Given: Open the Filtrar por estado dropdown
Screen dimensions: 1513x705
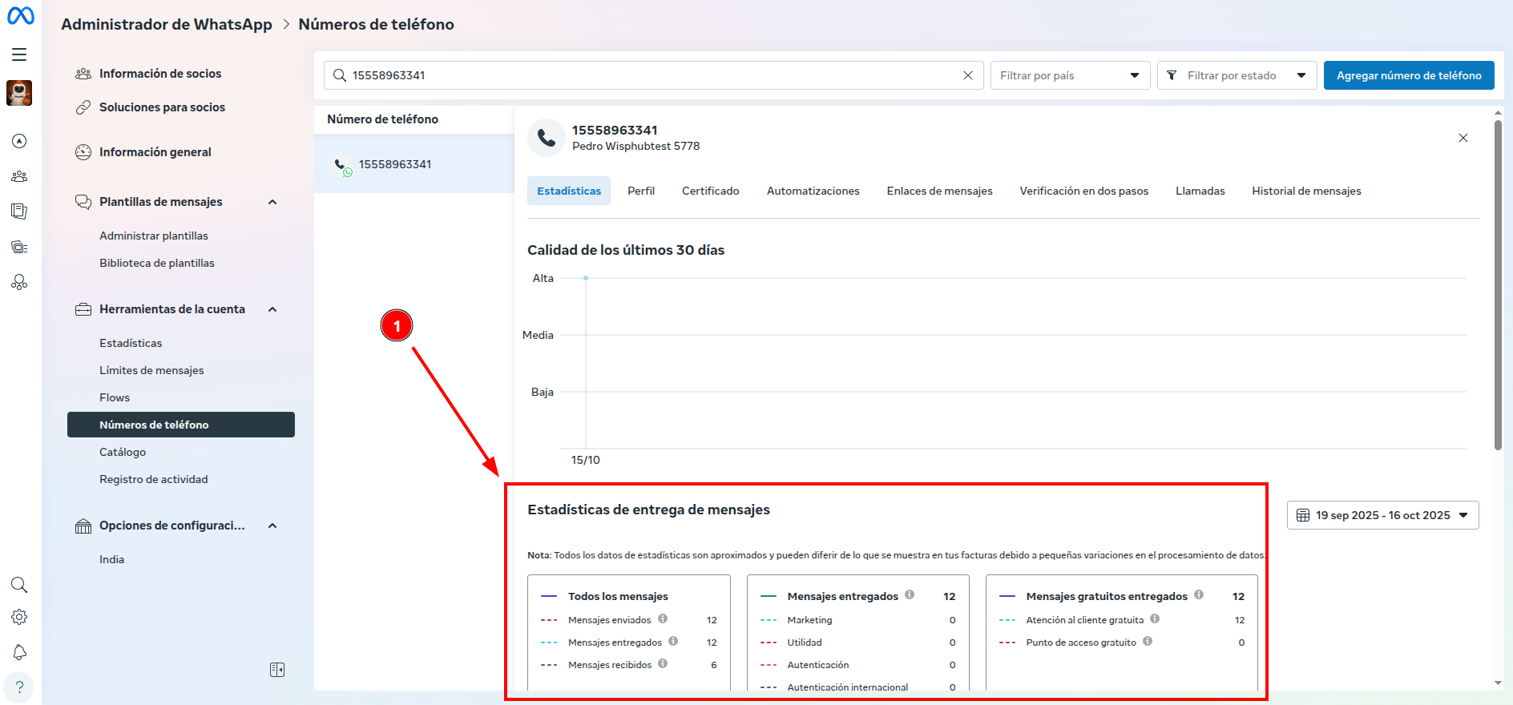Looking at the screenshot, I should coord(1237,75).
